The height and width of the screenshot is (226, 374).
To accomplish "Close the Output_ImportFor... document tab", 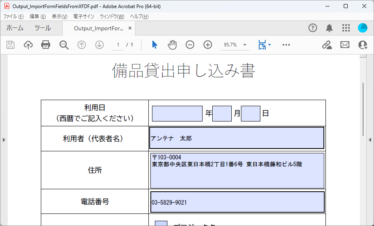I will pyautogui.click(x=130, y=28).
